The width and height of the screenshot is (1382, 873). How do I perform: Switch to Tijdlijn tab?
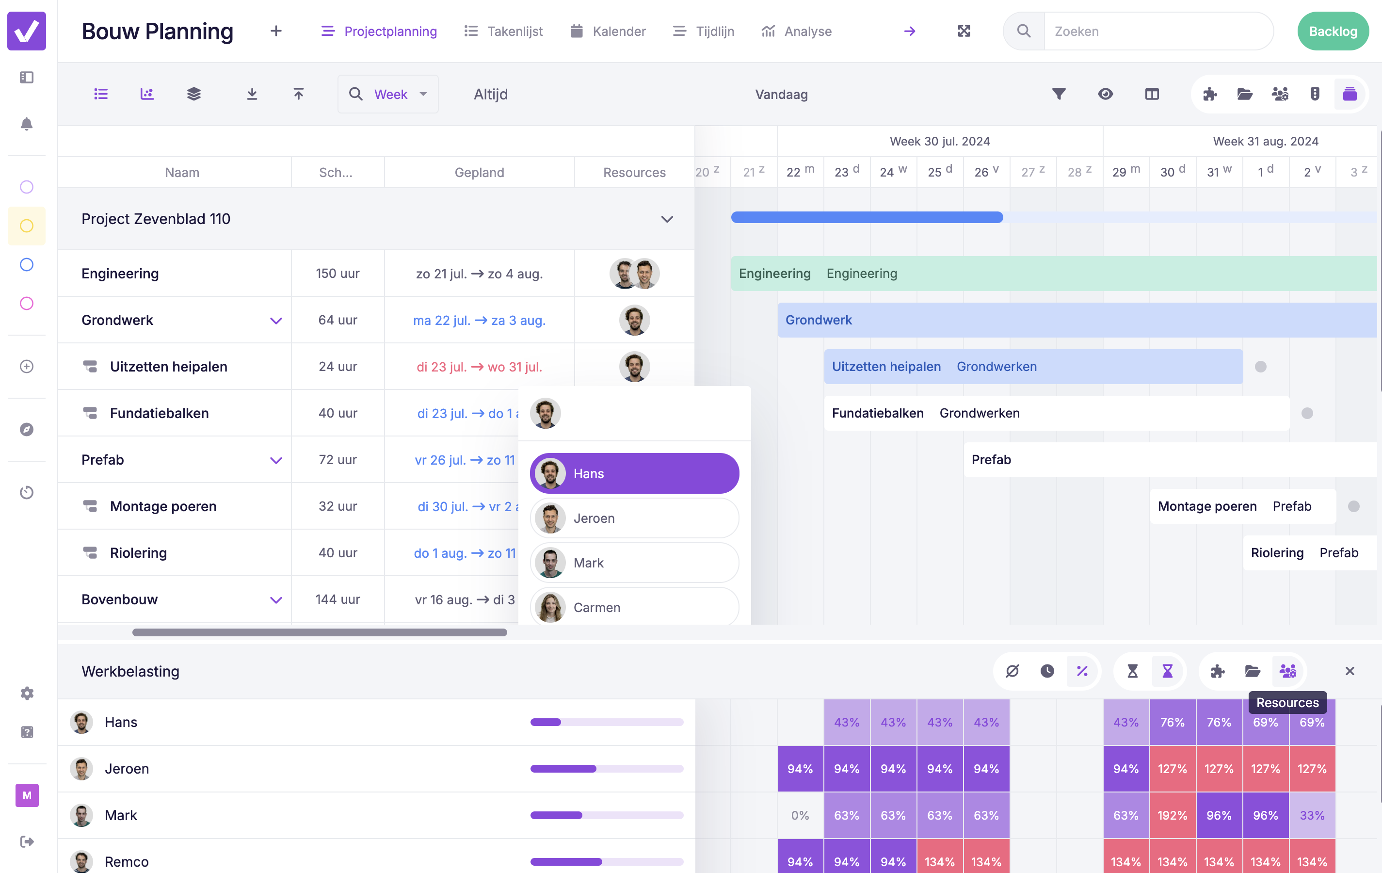(703, 31)
